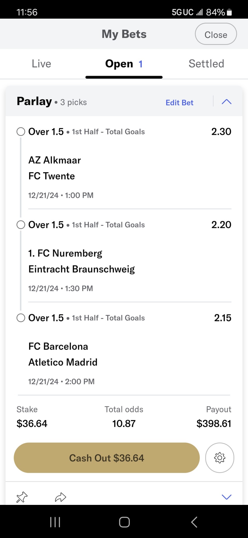The height and width of the screenshot is (538, 248).
Task: Switch to the Settled tab
Action: [206, 64]
